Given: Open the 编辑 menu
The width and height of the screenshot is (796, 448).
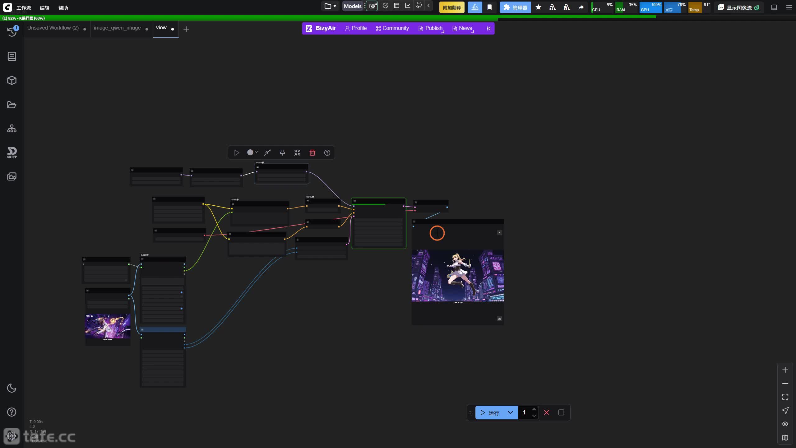Looking at the screenshot, I should point(44,8).
